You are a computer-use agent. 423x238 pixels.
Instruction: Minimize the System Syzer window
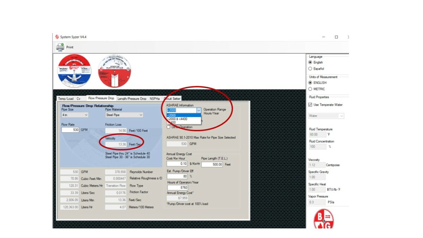click(x=324, y=37)
